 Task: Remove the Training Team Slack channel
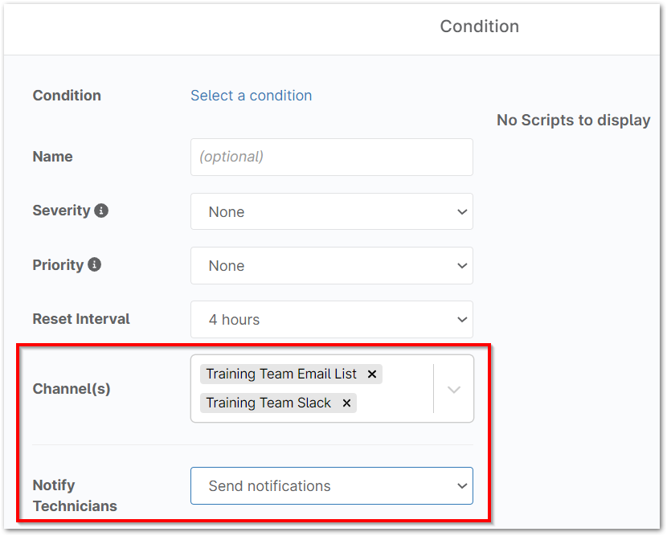[x=346, y=403]
